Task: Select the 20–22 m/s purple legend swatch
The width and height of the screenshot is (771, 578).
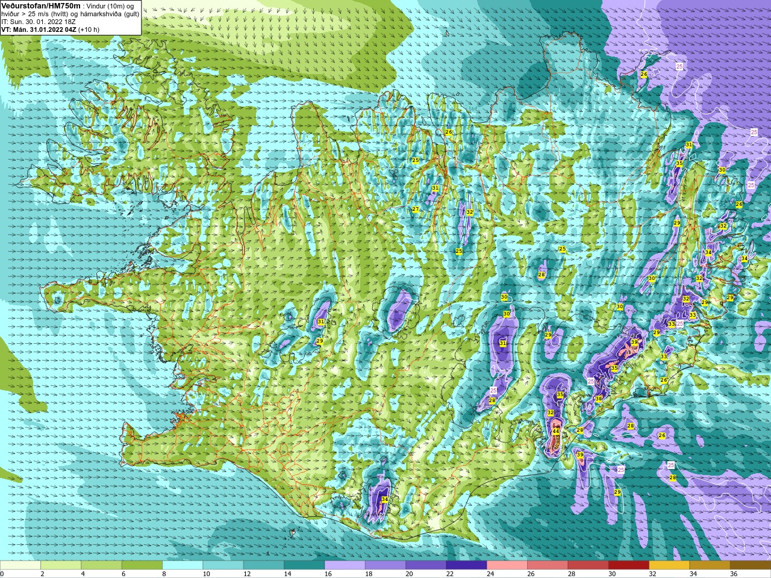Action: [x=426, y=565]
